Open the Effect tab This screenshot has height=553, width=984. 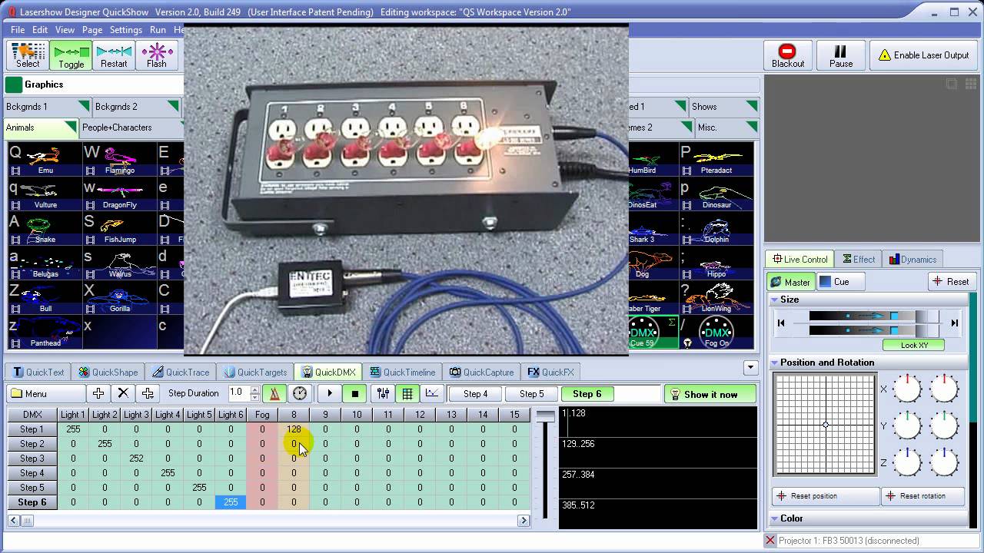click(859, 260)
